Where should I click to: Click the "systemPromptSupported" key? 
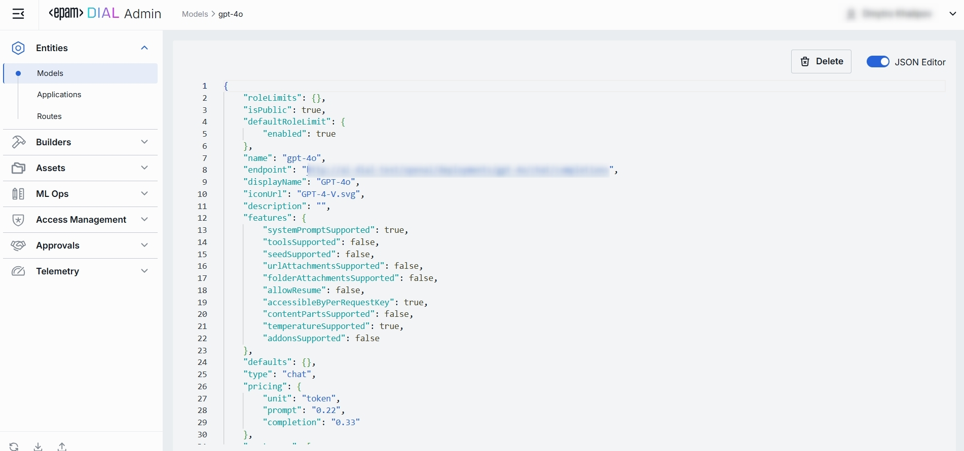319,230
